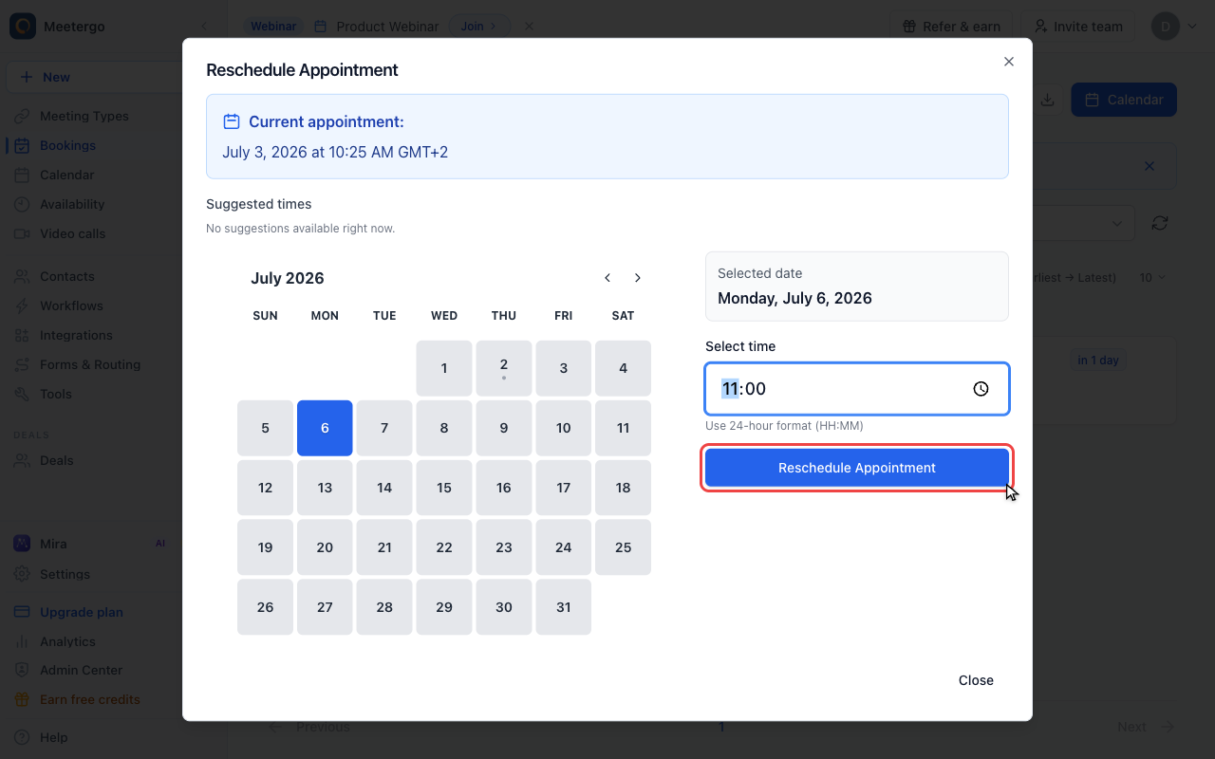The height and width of the screenshot is (759, 1215).
Task: Open Bookings in the sidebar
Action: [67, 145]
